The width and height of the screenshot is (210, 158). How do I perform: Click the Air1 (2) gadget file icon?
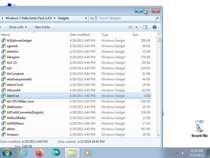pyautogui.click(x=4, y=63)
